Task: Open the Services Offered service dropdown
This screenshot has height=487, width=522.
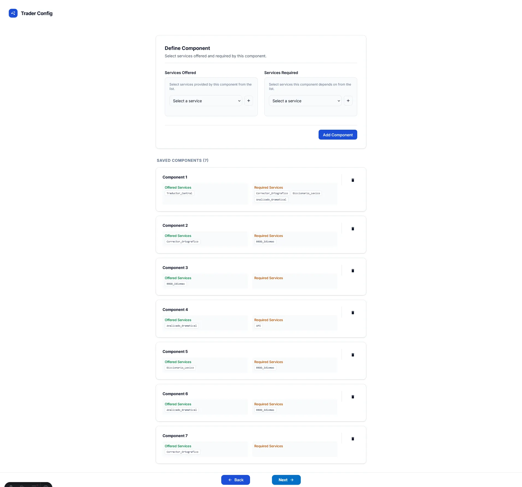Action: 205,101
